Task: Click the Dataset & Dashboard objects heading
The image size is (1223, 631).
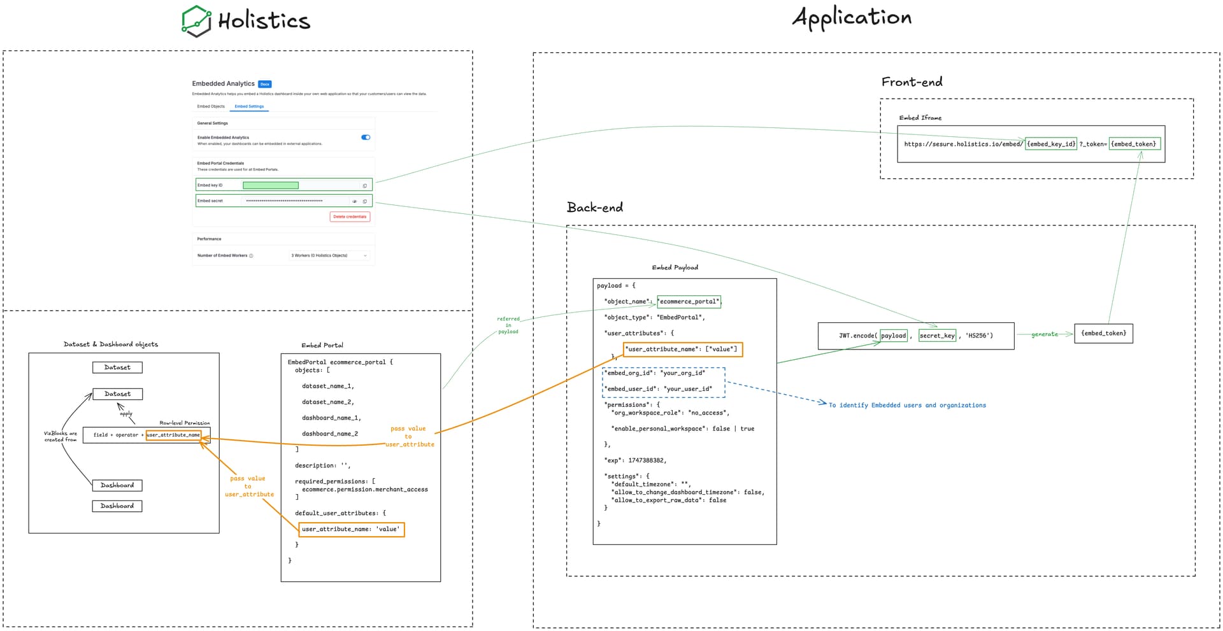Action: pos(111,344)
